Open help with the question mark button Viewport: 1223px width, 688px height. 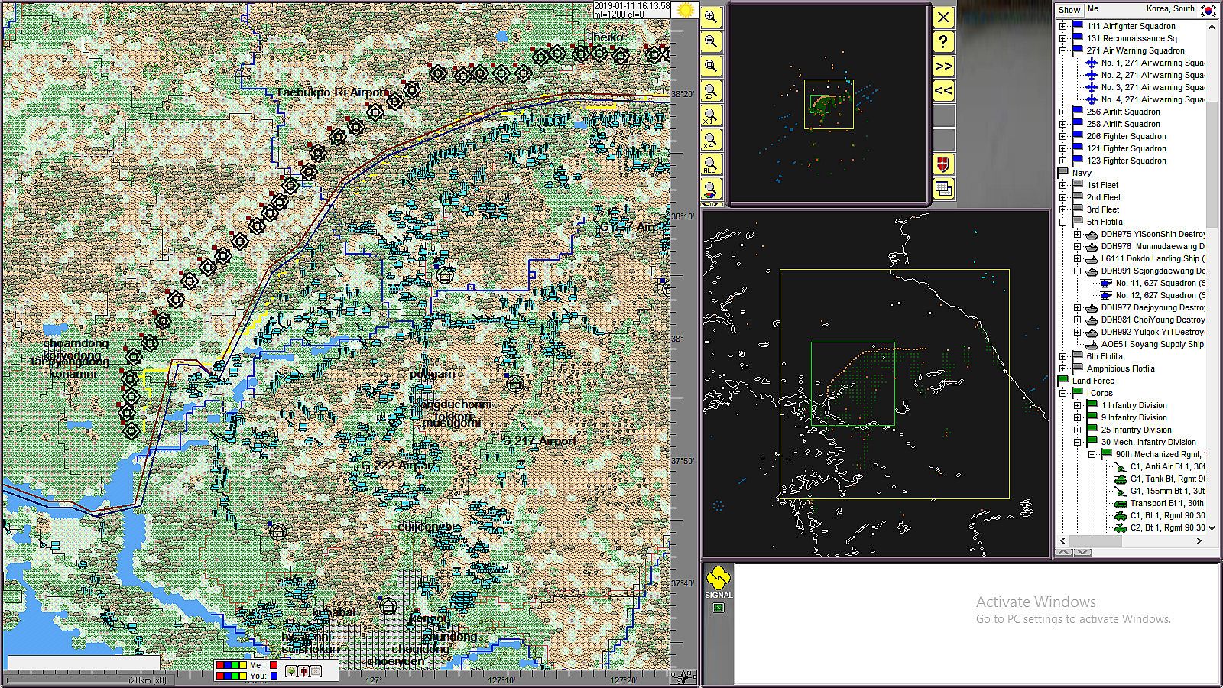pos(944,42)
